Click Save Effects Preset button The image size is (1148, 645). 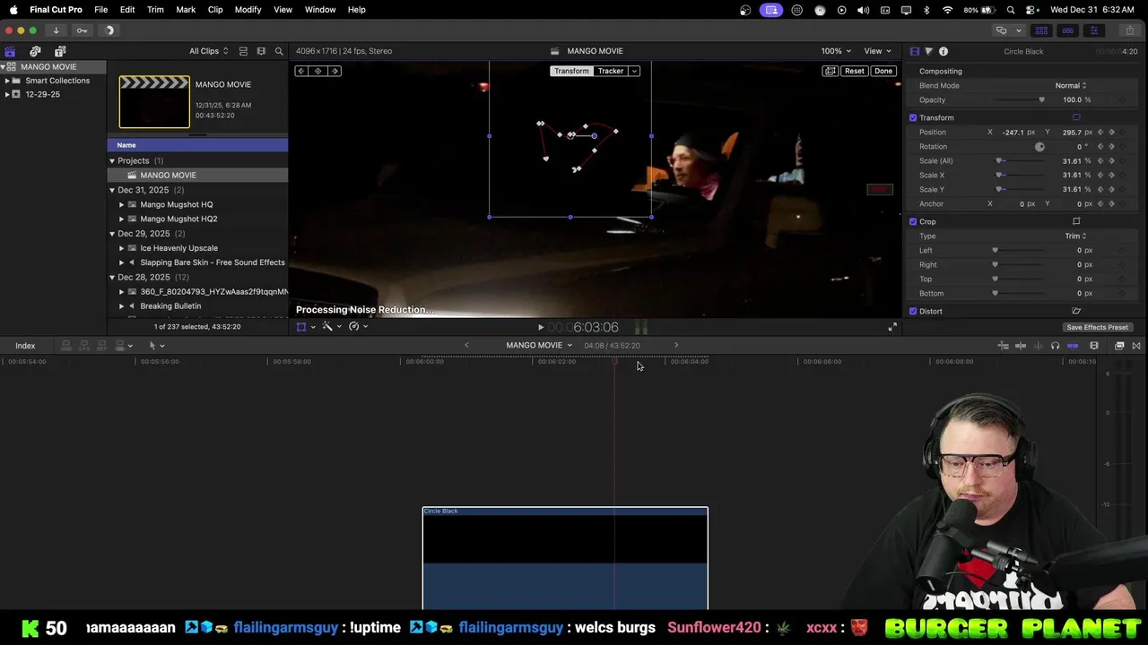1097,327
